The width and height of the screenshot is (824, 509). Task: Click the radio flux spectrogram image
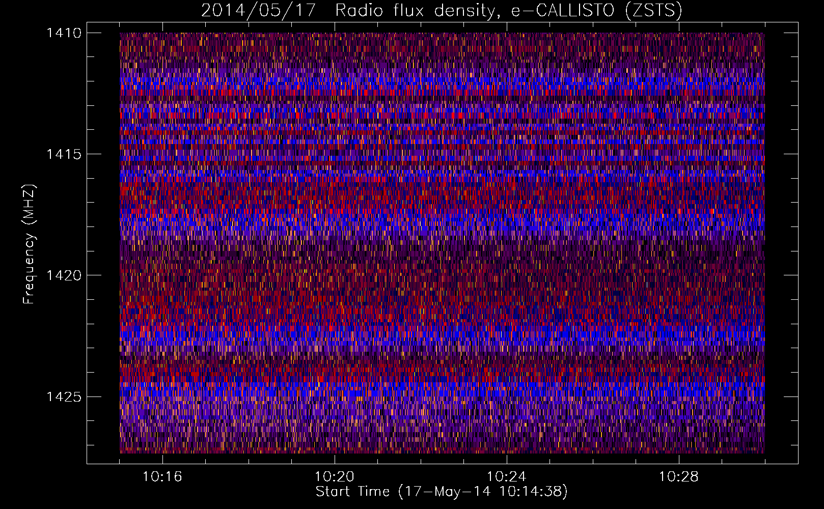click(x=442, y=243)
